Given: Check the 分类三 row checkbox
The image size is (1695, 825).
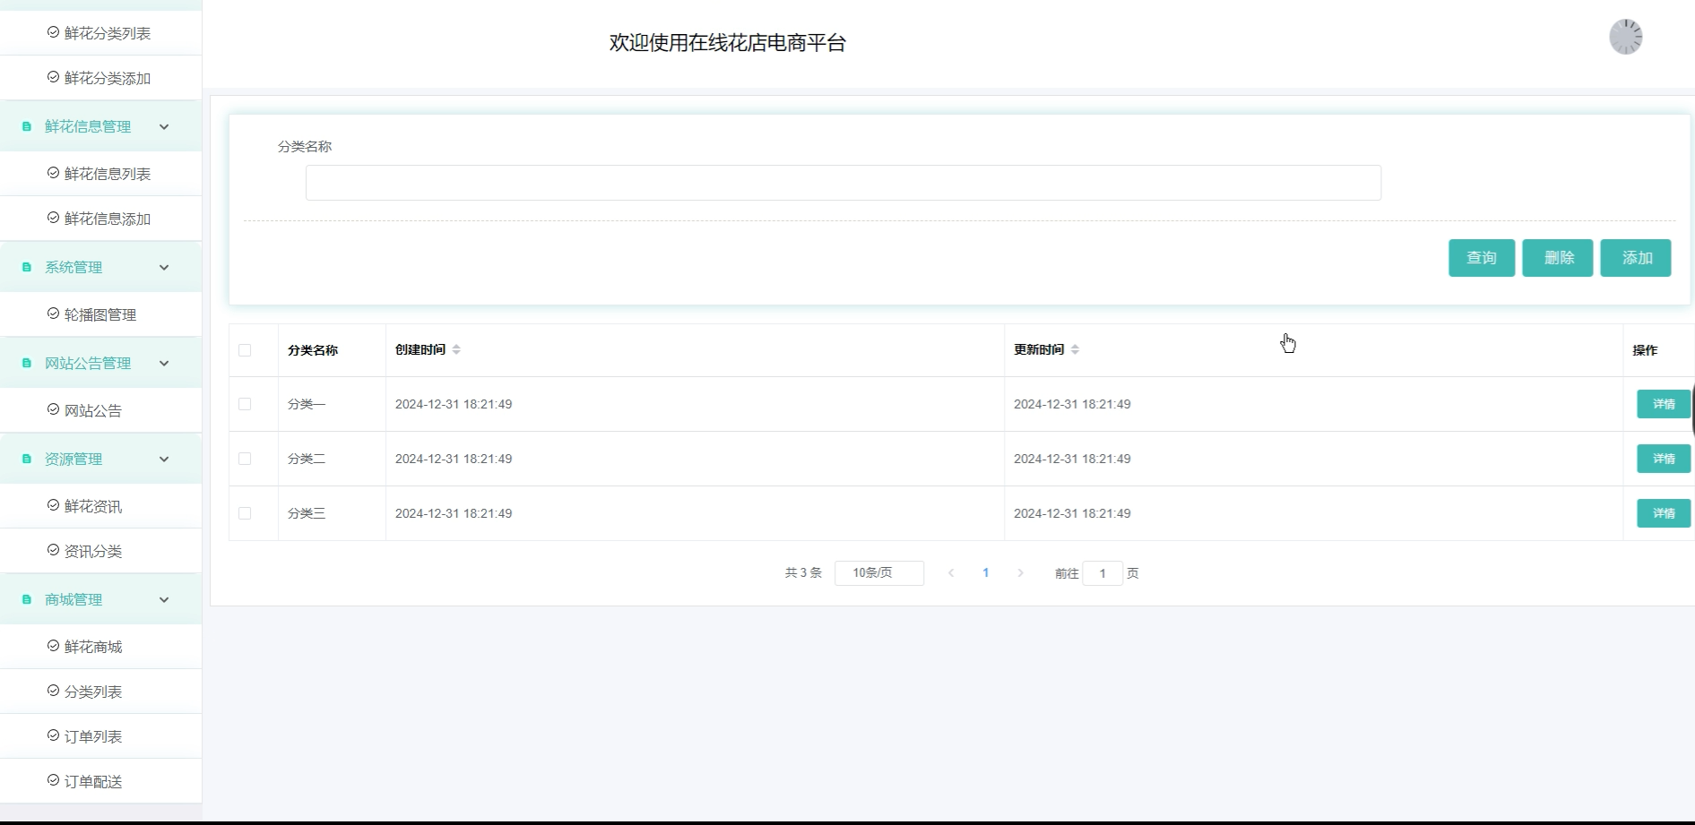Looking at the screenshot, I should [245, 513].
